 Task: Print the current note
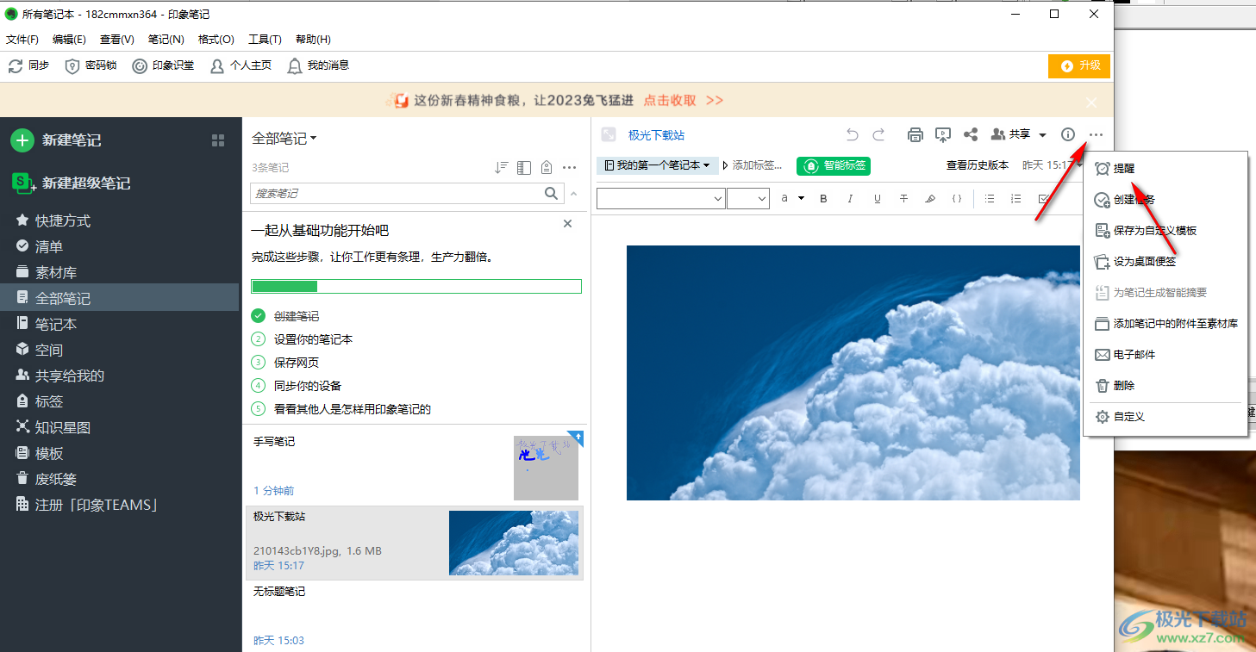915,134
